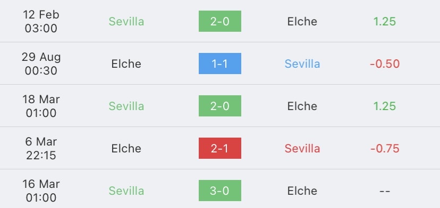Click Elche away team in the 12 Feb row
The image size is (440, 208).
[x=302, y=22]
